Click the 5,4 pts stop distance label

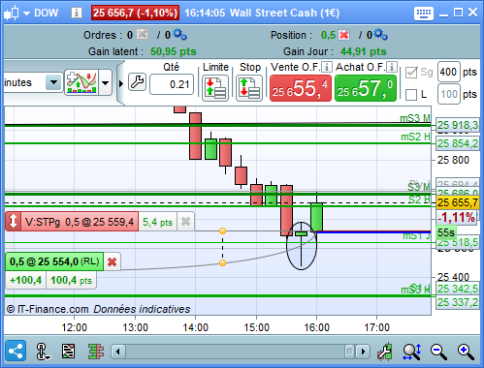click(x=157, y=222)
